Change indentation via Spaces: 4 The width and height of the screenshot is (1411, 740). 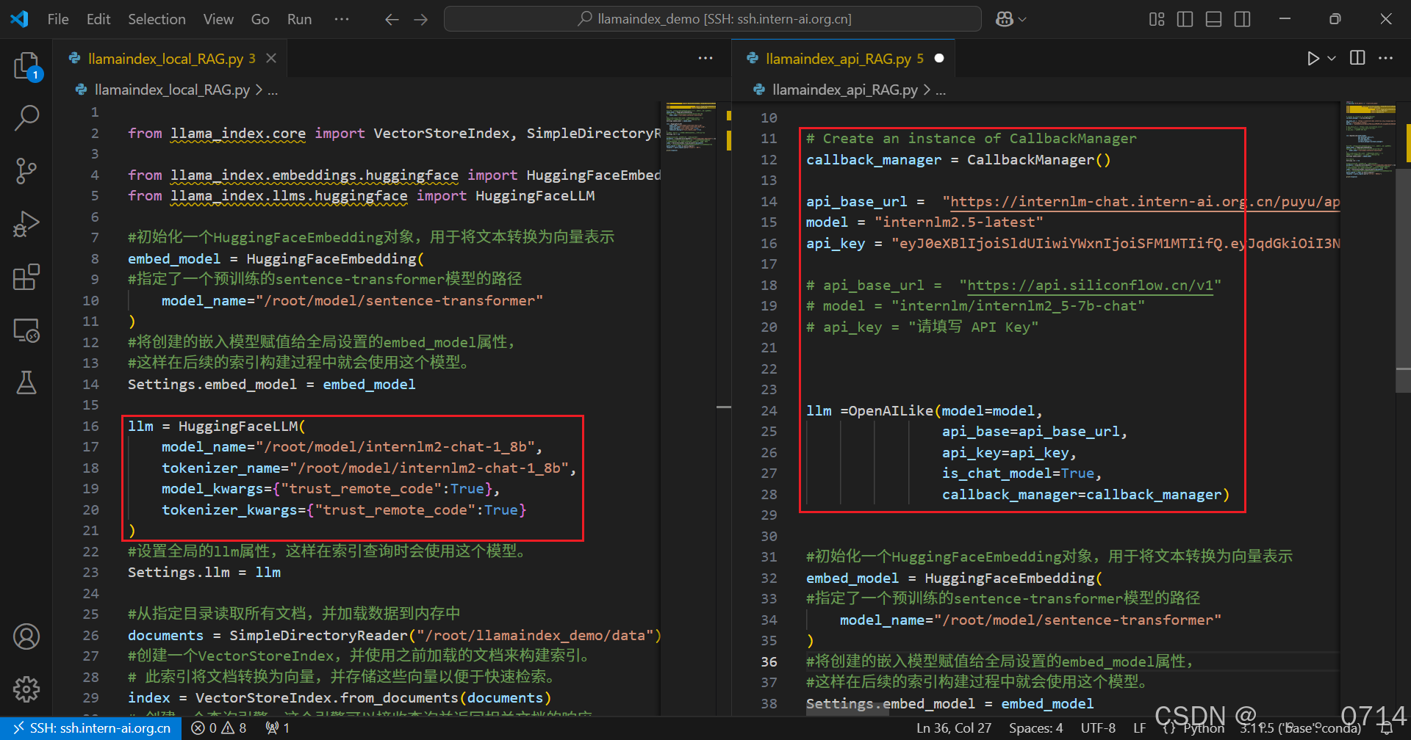click(x=1035, y=728)
